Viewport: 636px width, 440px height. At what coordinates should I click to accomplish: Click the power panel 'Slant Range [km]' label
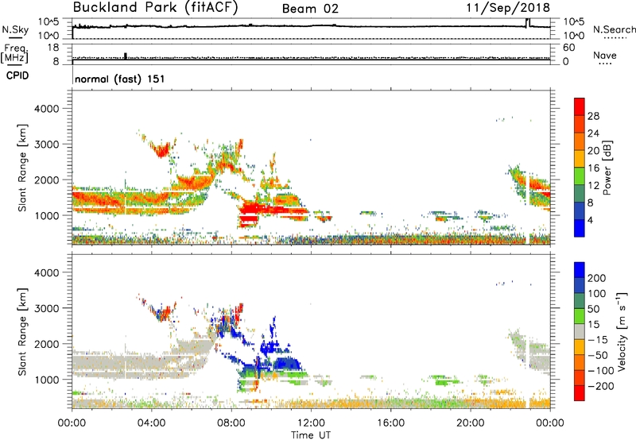22,168
